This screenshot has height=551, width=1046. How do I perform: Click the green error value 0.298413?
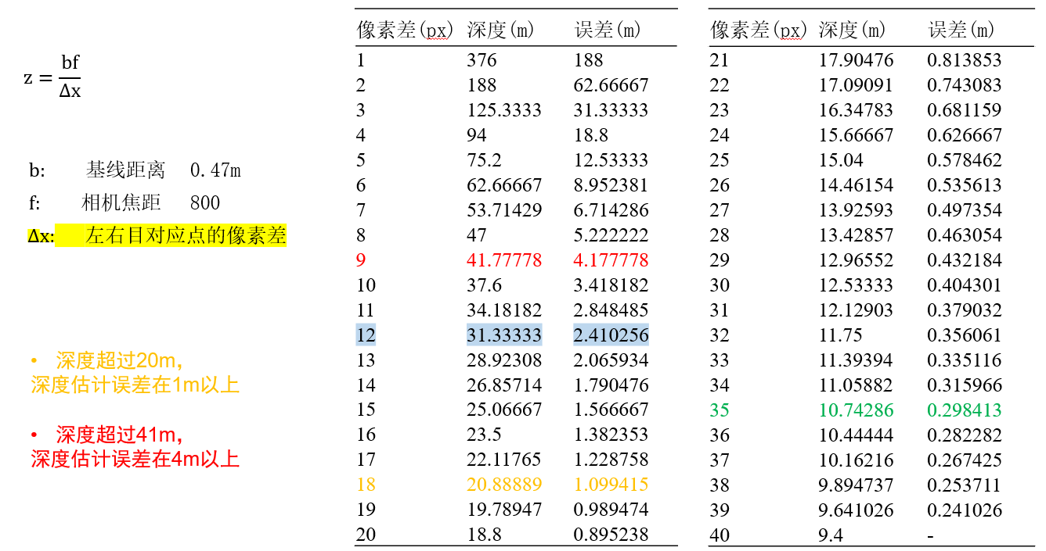964,410
